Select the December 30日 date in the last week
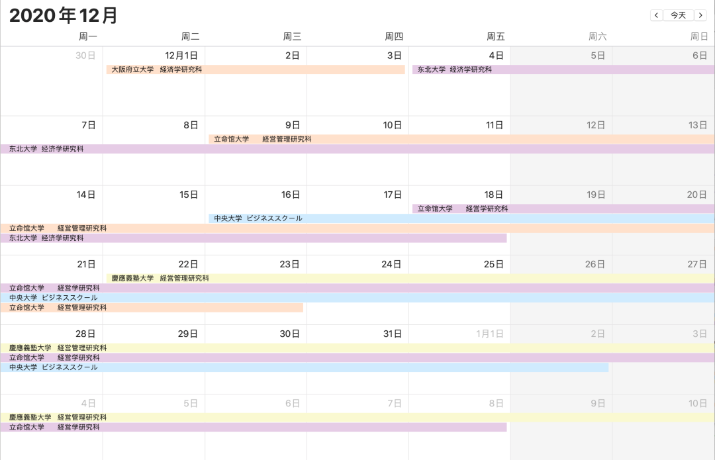This screenshot has width=715, height=460. tap(289, 334)
